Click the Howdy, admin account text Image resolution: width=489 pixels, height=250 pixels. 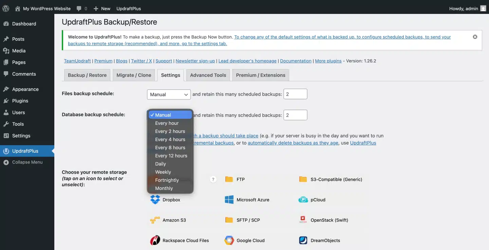point(464,8)
